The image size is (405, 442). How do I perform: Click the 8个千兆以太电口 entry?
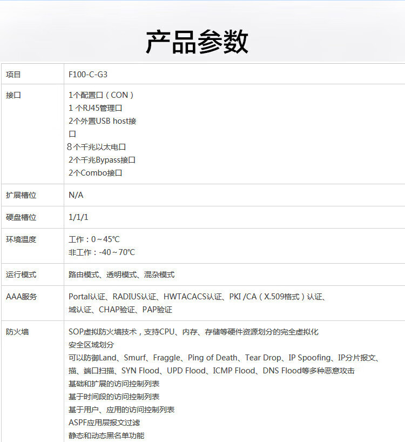pyautogui.click(x=96, y=147)
